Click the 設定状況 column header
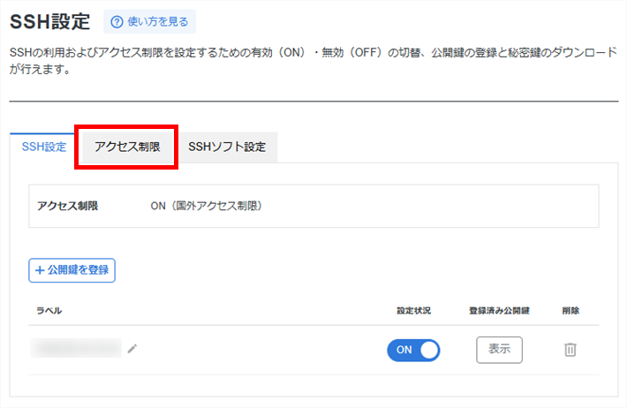The height and width of the screenshot is (408, 627). (x=413, y=311)
